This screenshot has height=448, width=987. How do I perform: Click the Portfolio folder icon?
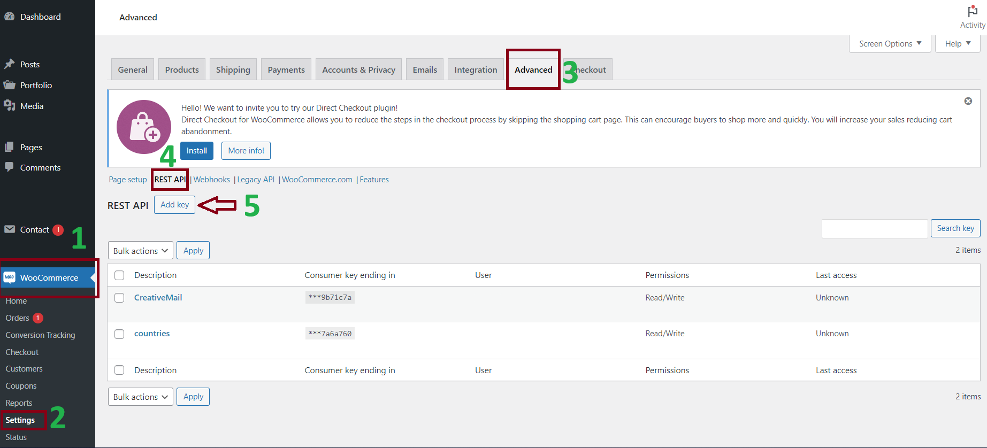9,85
